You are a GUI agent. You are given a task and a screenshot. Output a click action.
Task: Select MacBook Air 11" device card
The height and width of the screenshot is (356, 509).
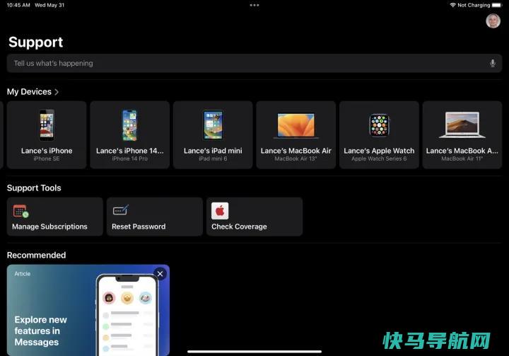pos(462,135)
